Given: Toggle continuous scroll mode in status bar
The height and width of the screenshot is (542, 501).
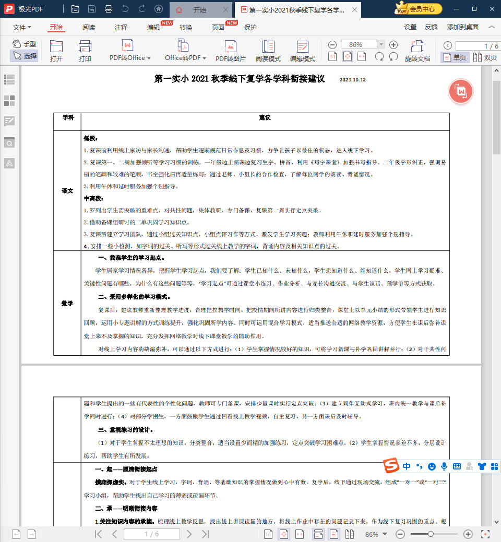Looking at the screenshot, I should pyautogui.click(x=318, y=534).
